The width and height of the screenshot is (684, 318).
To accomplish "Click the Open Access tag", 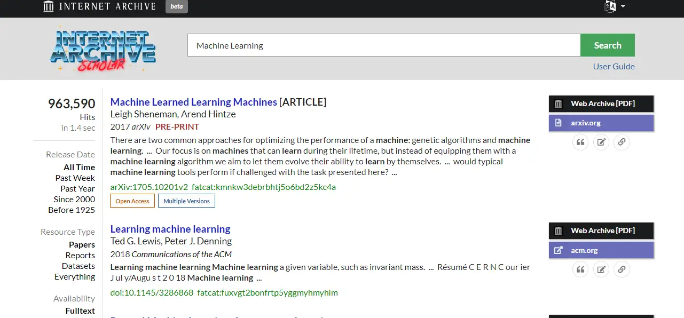I will [132, 201].
